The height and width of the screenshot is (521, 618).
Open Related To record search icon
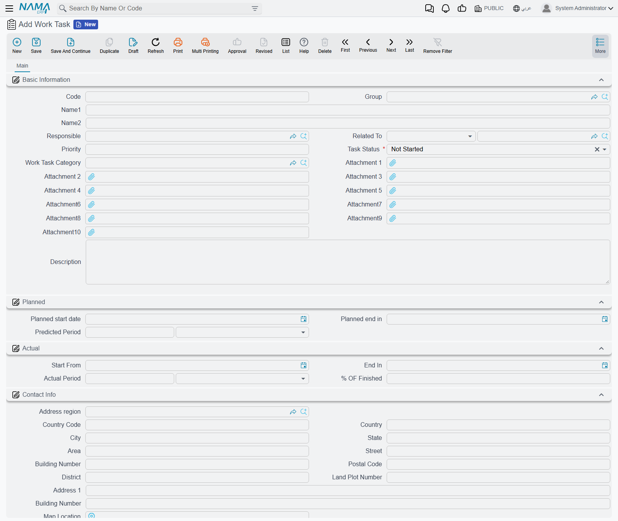(x=605, y=136)
